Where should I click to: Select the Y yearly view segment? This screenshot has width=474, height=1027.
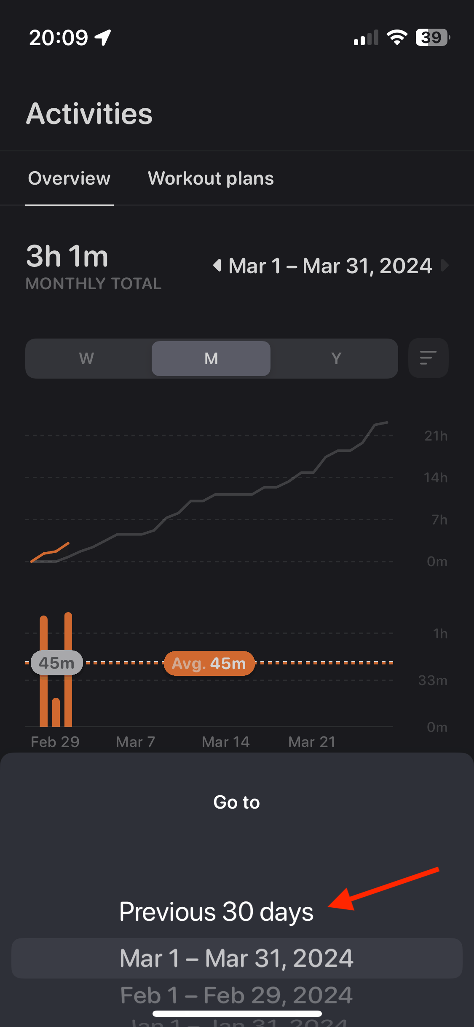click(336, 358)
